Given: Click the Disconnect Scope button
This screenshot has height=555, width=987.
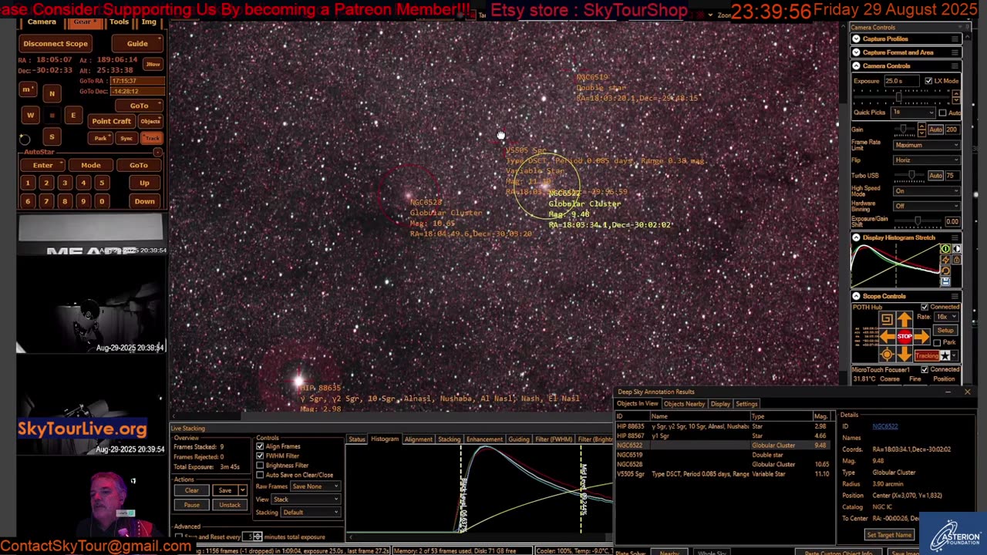Looking at the screenshot, I should [56, 43].
